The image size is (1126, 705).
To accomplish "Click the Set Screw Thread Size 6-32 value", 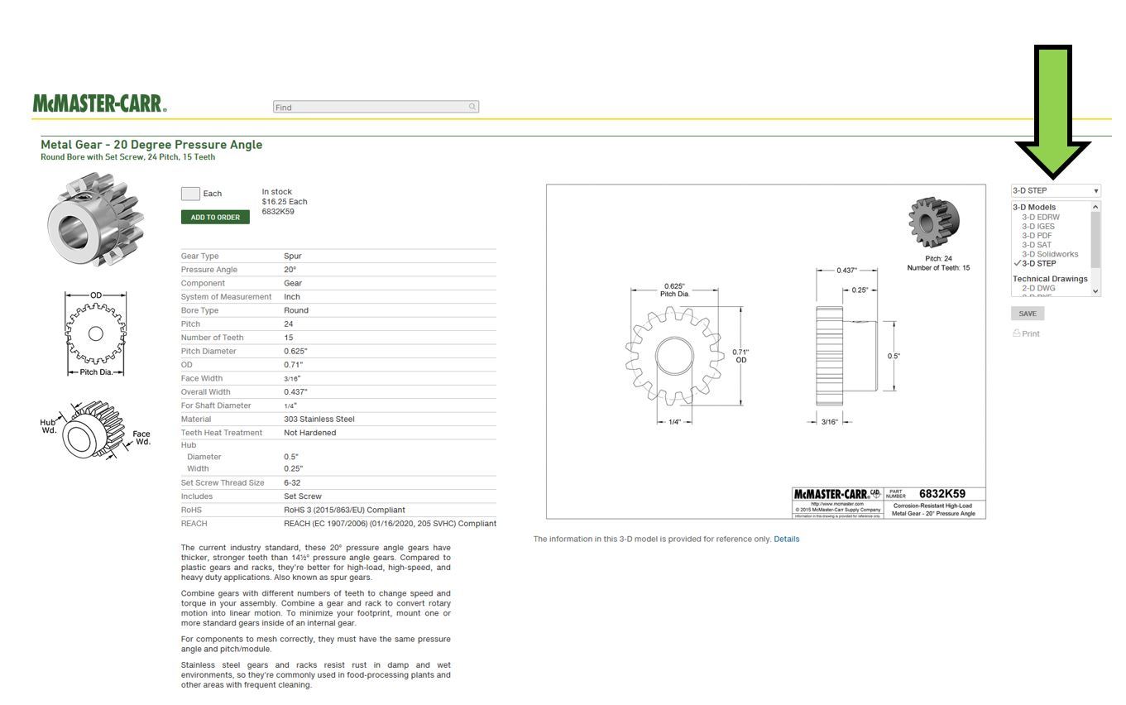I will (x=292, y=482).
